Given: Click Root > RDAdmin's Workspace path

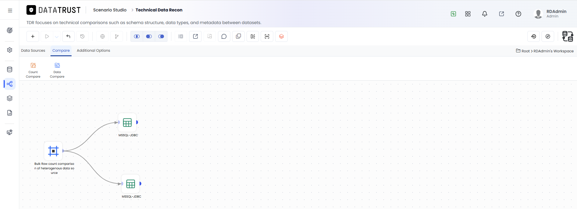Looking at the screenshot, I should (x=545, y=51).
